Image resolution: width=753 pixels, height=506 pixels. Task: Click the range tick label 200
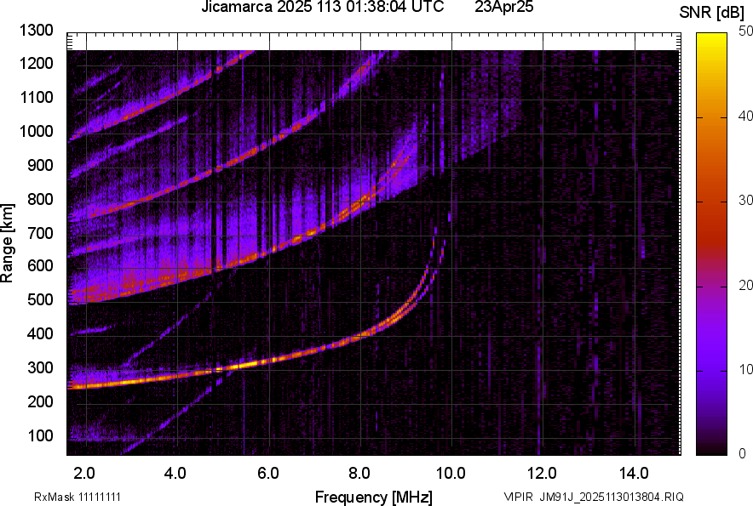[40, 401]
